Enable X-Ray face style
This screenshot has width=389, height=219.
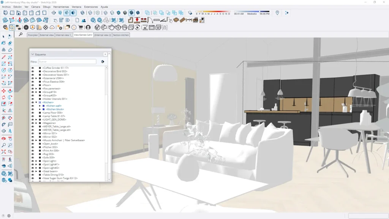tap(82, 13)
